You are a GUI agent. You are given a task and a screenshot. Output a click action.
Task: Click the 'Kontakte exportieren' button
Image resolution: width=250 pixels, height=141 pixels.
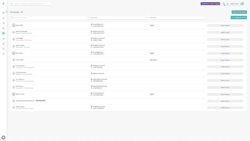(239, 17)
